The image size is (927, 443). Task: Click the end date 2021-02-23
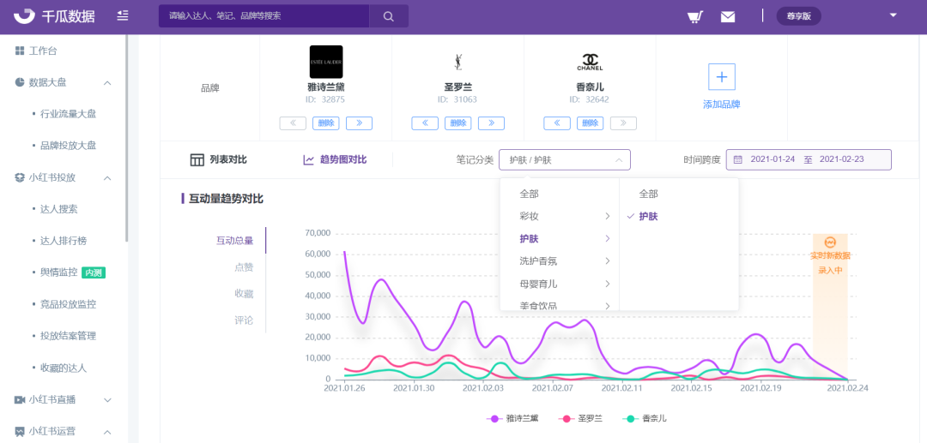[x=841, y=160]
